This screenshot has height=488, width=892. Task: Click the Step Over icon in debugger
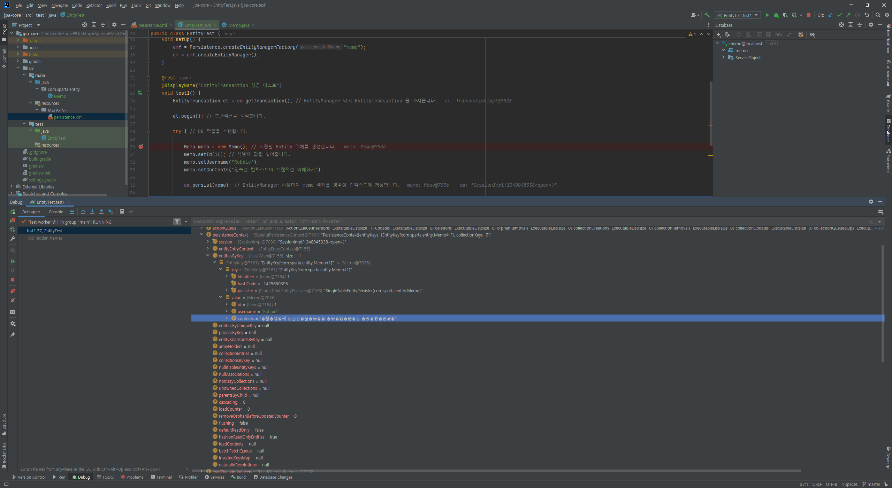[83, 211]
